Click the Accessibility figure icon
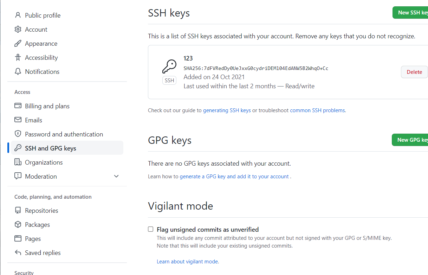Screen dimensions: 428x275 pyautogui.click(x=18, y=58)
